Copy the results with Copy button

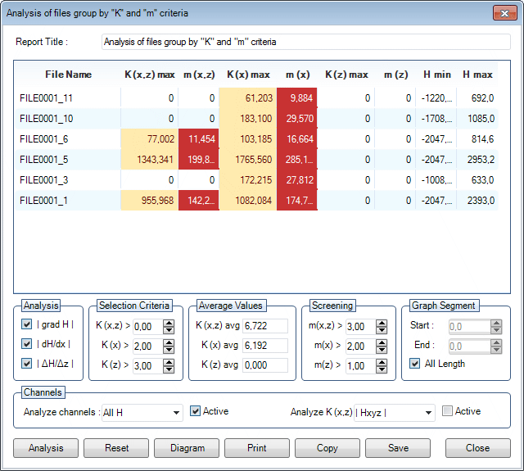pos(327,448)
